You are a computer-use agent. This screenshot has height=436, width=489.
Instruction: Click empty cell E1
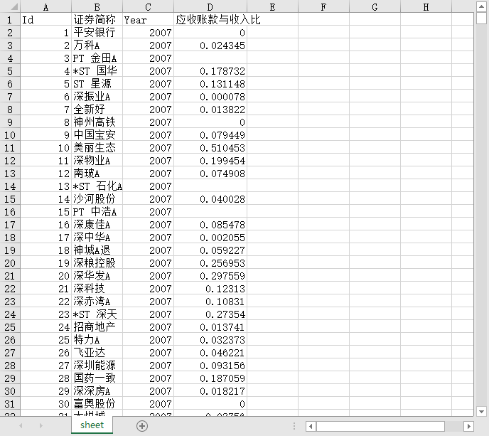point(272,20)
